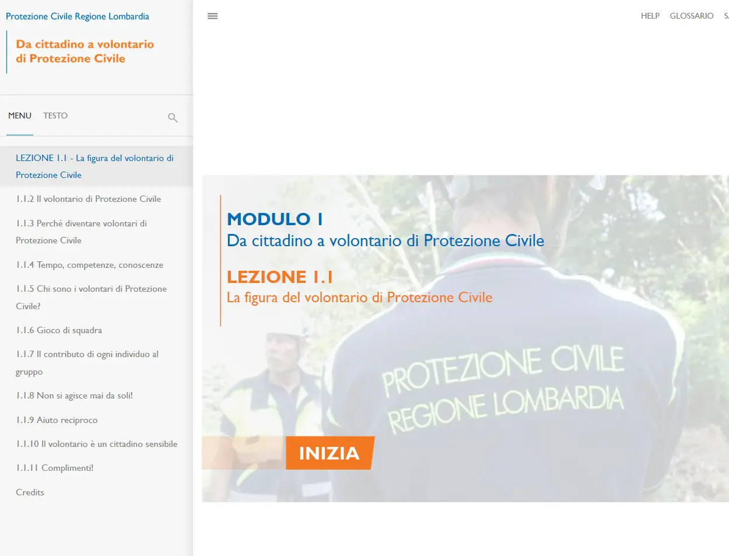
Task: Click the MODULO 1 heading
Action: [275, 219]
